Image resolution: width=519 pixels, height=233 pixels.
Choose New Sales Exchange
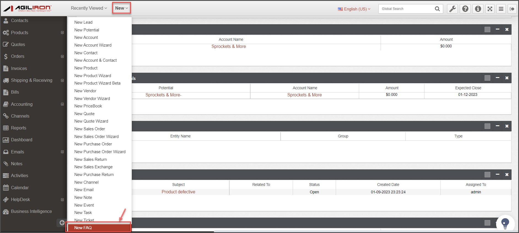tap(93, 167)
